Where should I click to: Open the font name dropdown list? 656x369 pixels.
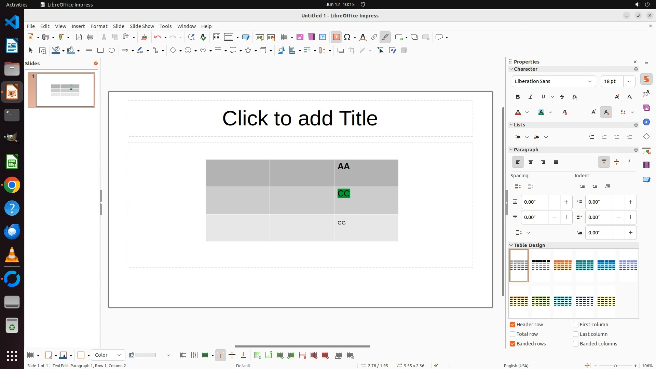(x=590, y=81)
